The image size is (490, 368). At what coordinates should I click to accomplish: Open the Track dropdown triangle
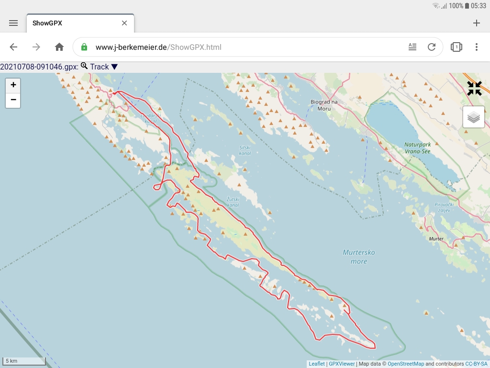coord(114,67)
